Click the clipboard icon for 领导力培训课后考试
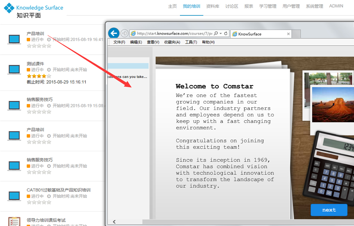 click(x=14, y=222)
